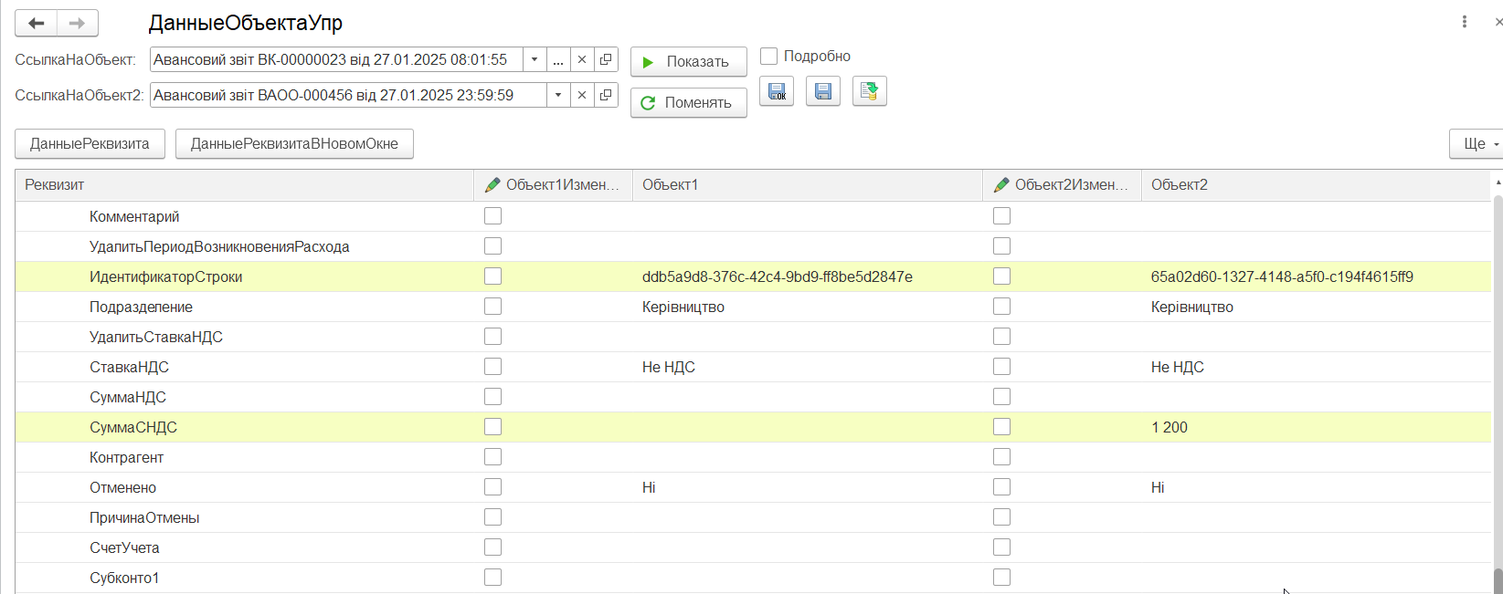Clear the СсылкаНаОбъект field with its X icon
1503x594 pixels.
point(582,59)
